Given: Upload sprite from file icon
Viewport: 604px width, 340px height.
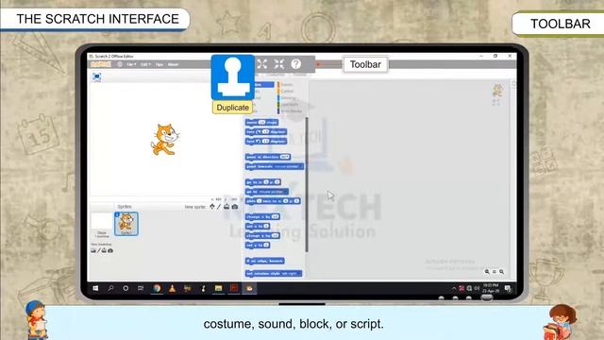Looking at the screenshot, I should [x=226, y=207].
